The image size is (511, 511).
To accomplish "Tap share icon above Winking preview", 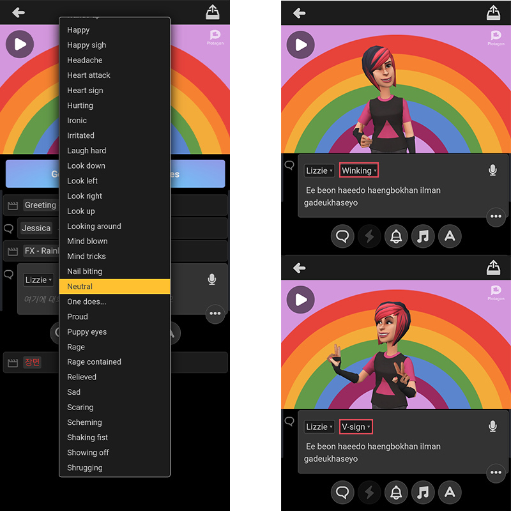I will point(493,13).
